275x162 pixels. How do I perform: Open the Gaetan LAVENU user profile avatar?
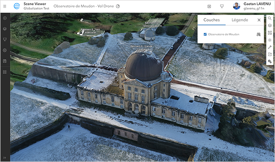tap(236, 6)
